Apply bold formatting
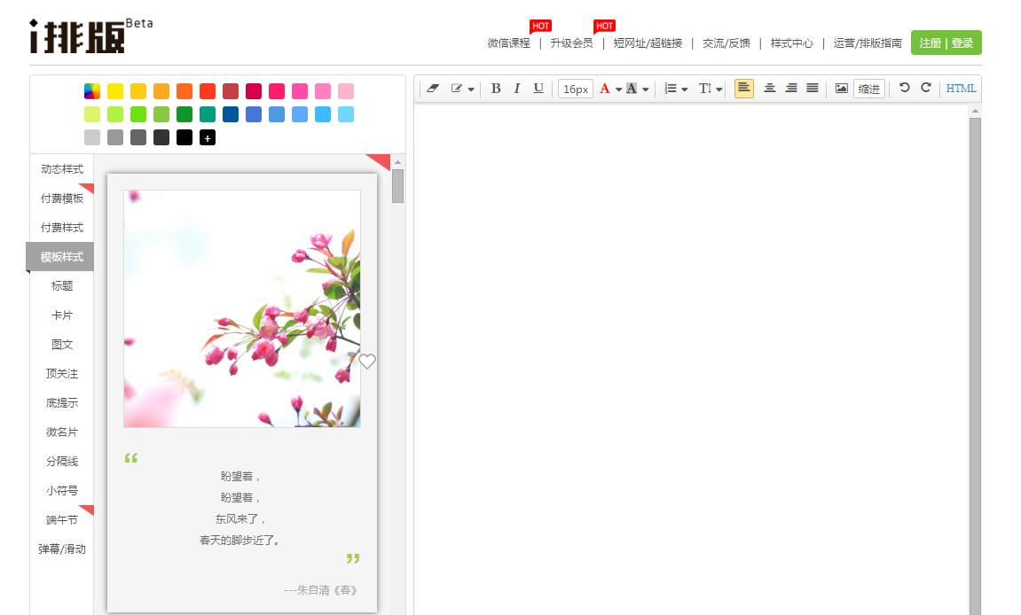This screenshot has width=1021, height=615. coord(496,89)
